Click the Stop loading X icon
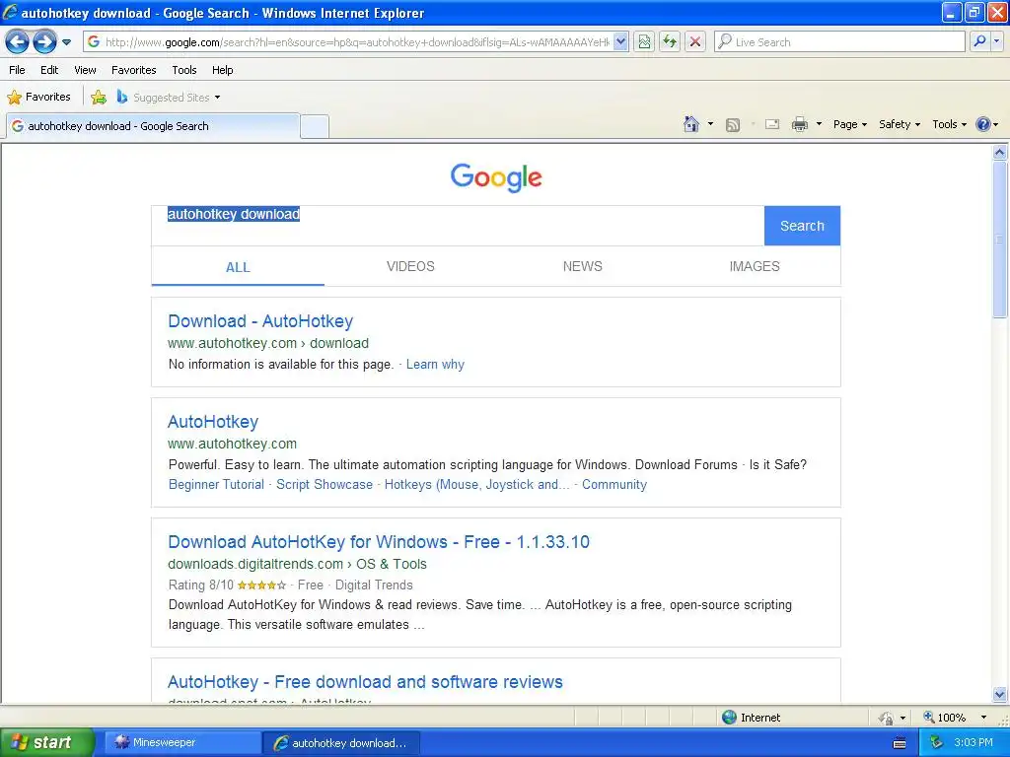1010x757 pixels. tap(695, 41)
